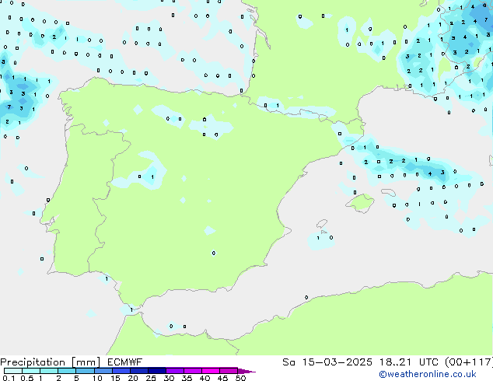Click the "1" value near the Huelva coast
493x381 pixels.
click(107, 279)
